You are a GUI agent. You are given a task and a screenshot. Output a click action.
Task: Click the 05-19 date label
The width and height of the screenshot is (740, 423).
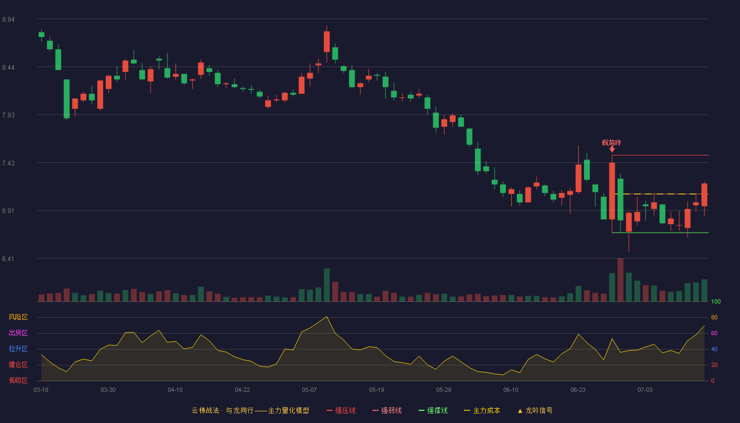(x=376, y=390)
